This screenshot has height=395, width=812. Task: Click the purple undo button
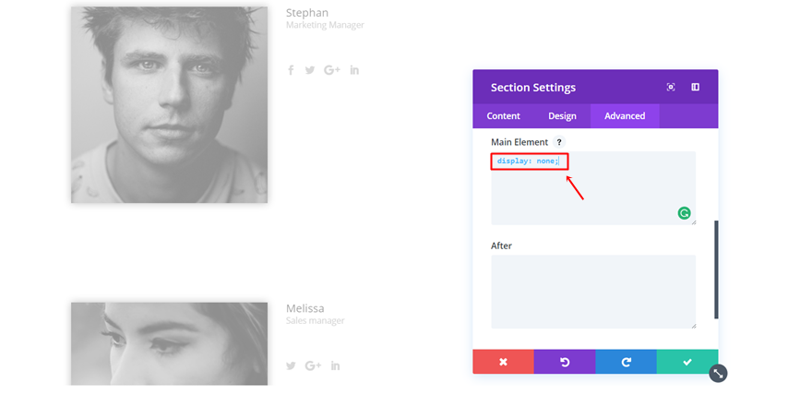(x=564, y=362)
